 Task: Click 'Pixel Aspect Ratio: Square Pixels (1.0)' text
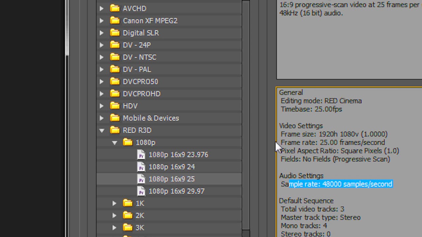tap(340, 151)
